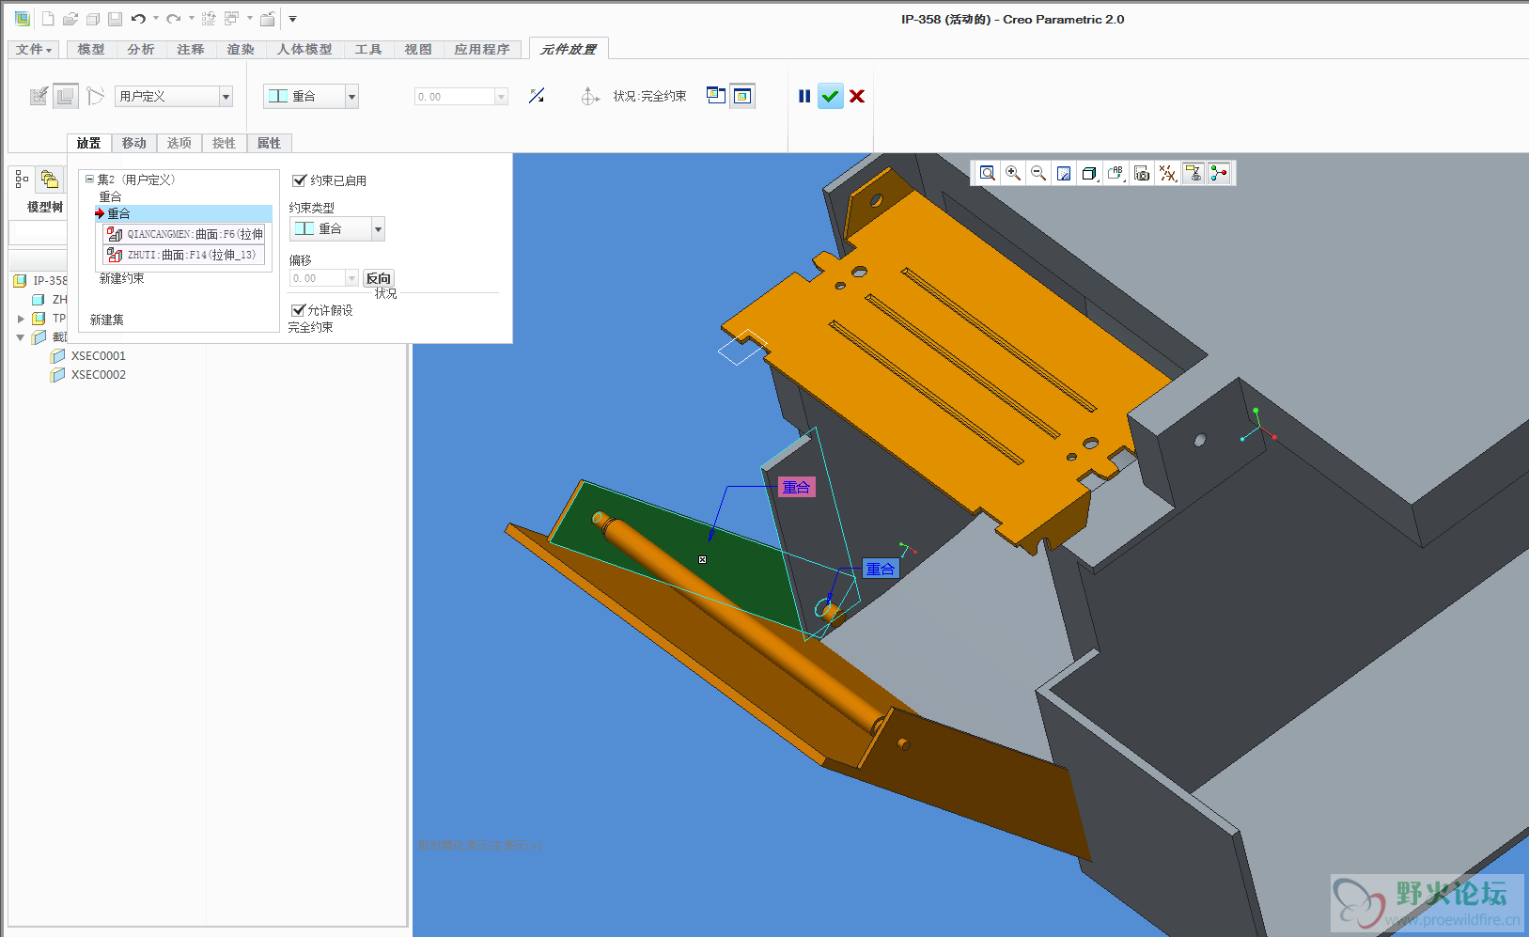Image resolution: width=1529 pixels, height=937 pixels.
Task: Switch to the 模型 ribbon tab
Action: coord(91,49)
